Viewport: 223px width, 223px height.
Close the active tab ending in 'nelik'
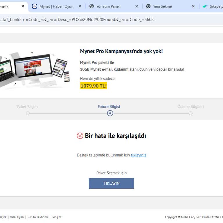pyautogui.click(x=23, y=6)
